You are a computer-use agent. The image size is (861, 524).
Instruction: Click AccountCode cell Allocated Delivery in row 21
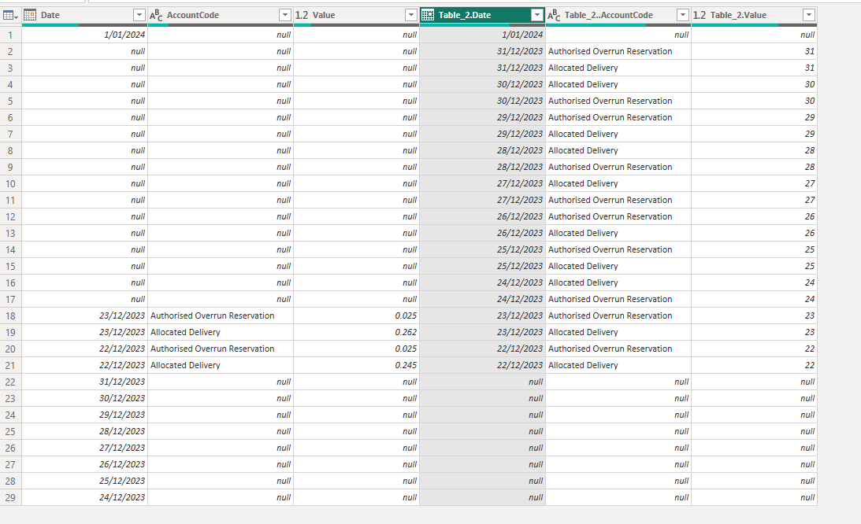click(221, 365)
